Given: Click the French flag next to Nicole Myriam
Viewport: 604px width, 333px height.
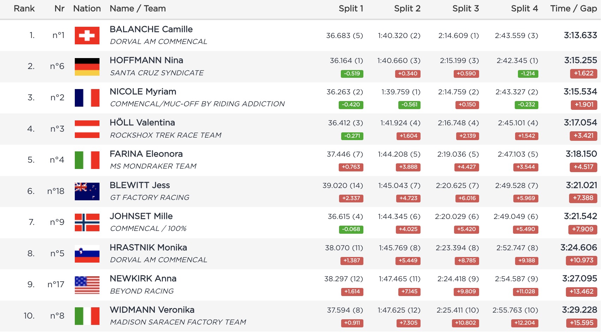Looking at the screenshot, I should [x=87, y=98].
